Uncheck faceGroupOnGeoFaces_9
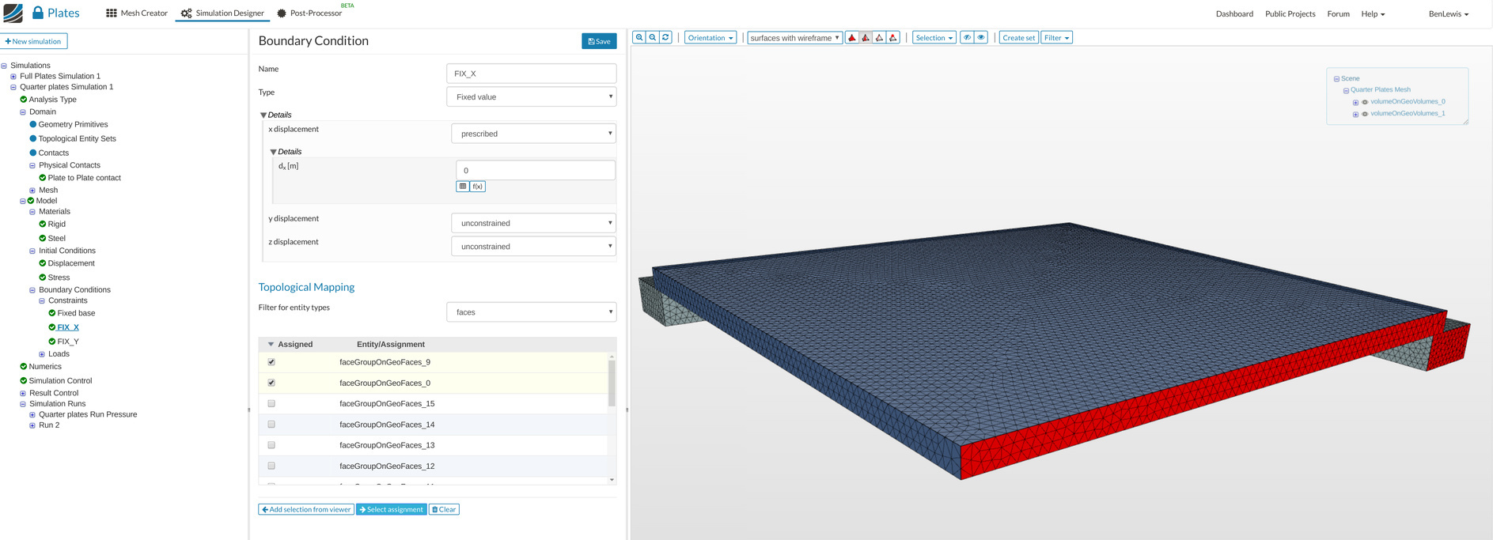1493x540 pixels. coord(271,362)
